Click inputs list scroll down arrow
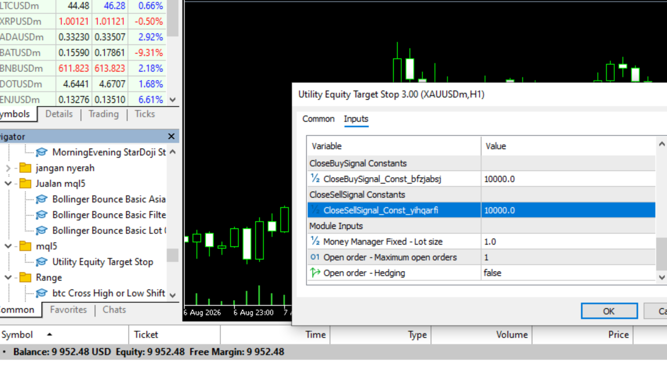This screenshot has width=667, height=375. pyautogui.click(x=662, y=277)
